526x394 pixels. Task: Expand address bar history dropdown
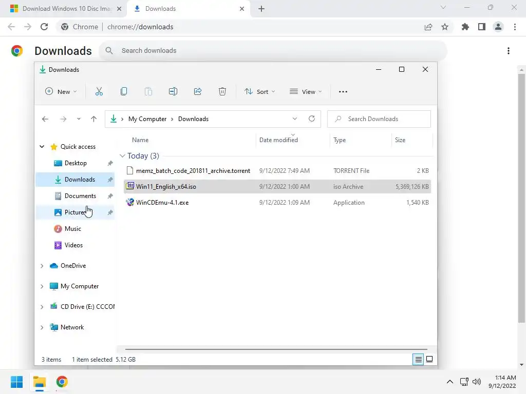coord(294,119)
